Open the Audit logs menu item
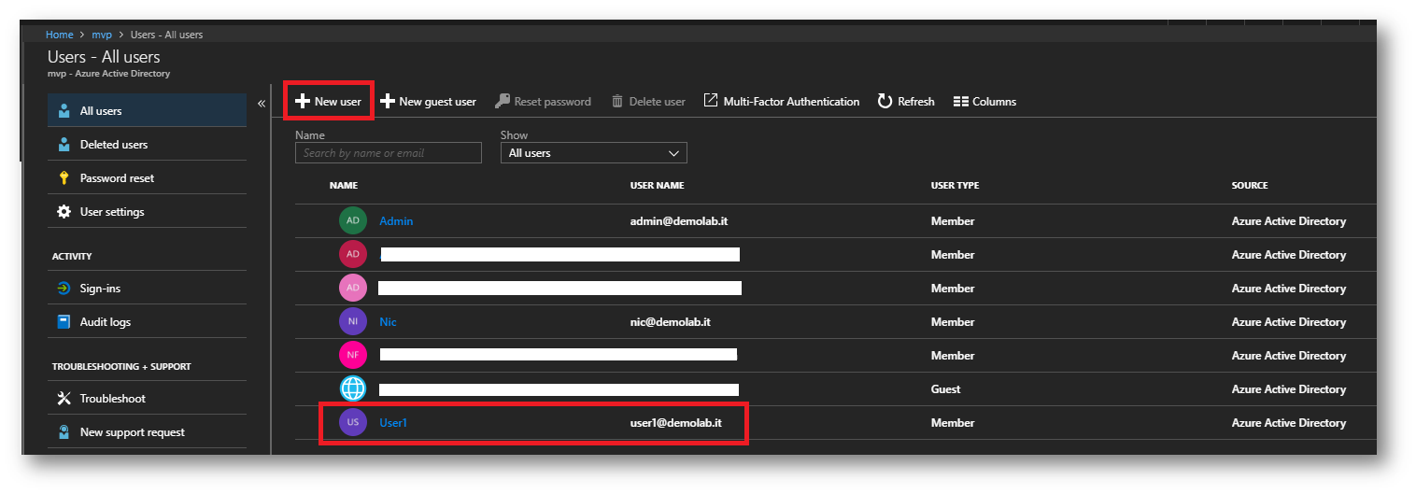The image size is (1416, 494). click(x=148, y=322)
